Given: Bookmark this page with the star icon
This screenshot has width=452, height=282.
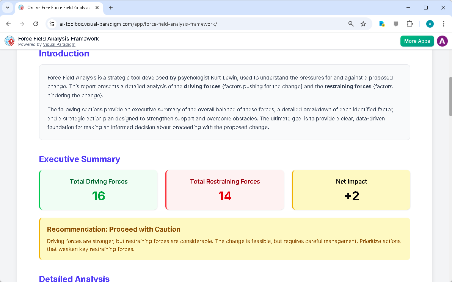Looking at the screenshot, I should click(364, 23).
